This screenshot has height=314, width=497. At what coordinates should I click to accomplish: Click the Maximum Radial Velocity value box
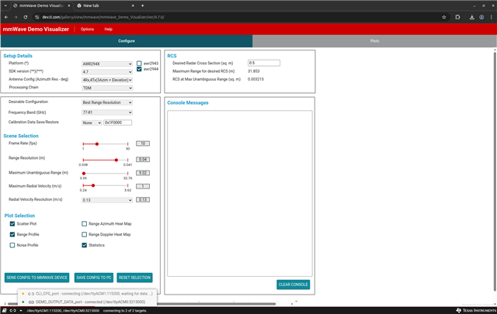(x=143, y=186)
